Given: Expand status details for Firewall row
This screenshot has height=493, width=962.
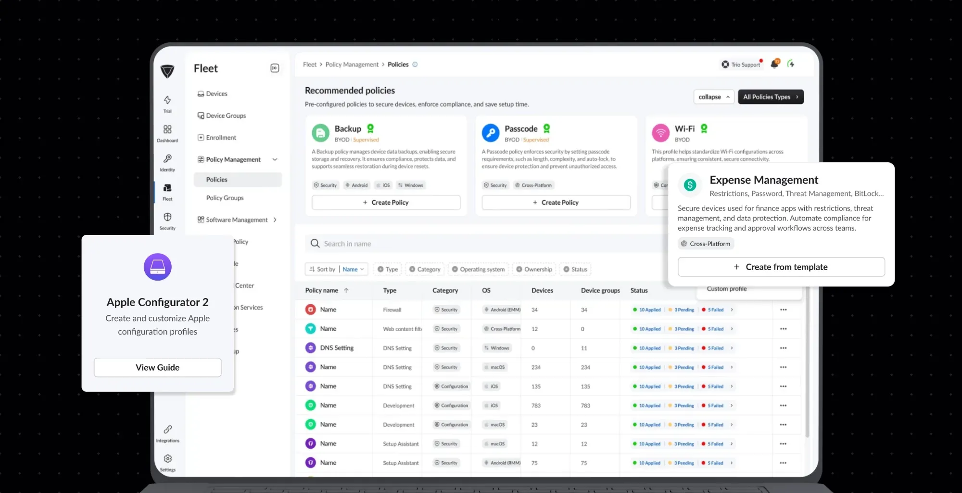Looking at the screenshot, I should coord(732,310).
